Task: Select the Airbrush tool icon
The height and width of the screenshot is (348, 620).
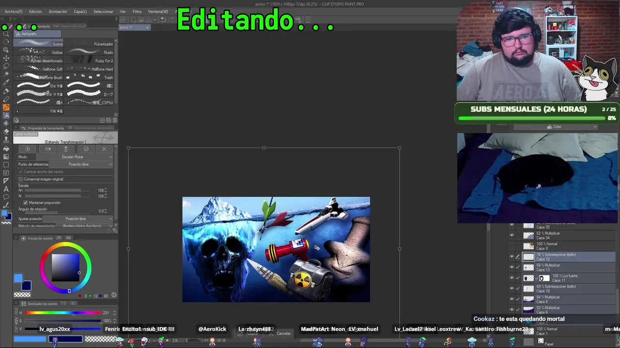Action: click(x=6, y=116)
